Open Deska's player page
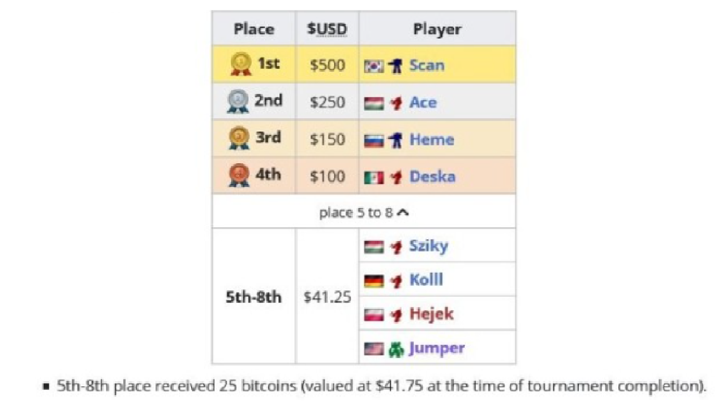Viewport: 715px width, 402px height. (x=432, y=176)
